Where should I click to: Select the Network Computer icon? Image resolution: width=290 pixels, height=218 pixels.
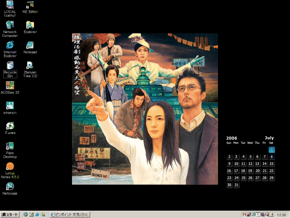tap(10, 25)
